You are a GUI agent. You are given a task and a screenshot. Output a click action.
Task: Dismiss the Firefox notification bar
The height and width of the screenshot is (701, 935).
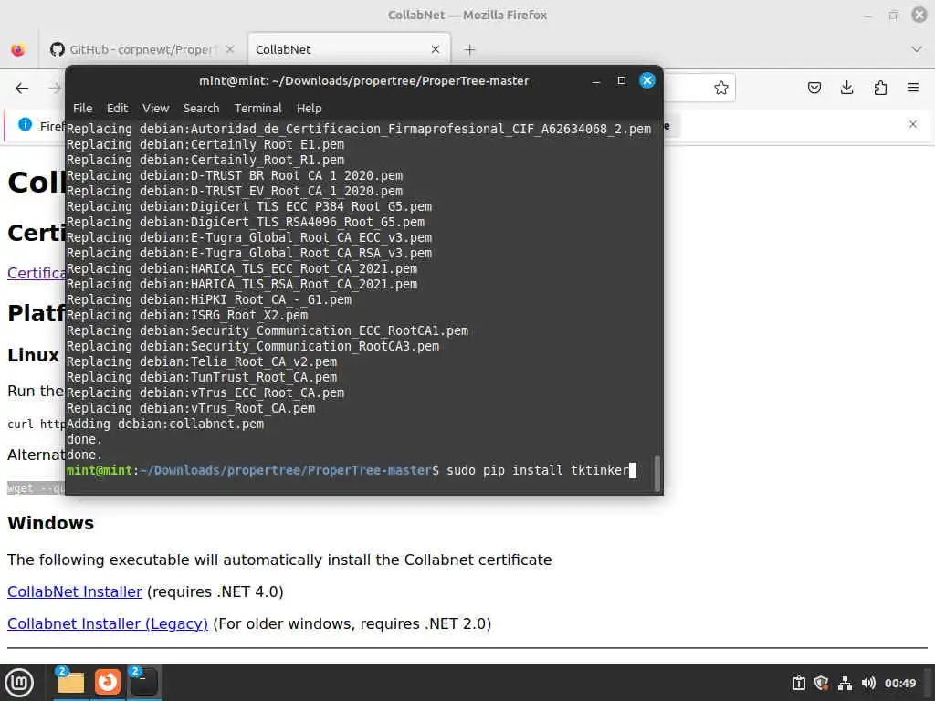click(913, 124)
